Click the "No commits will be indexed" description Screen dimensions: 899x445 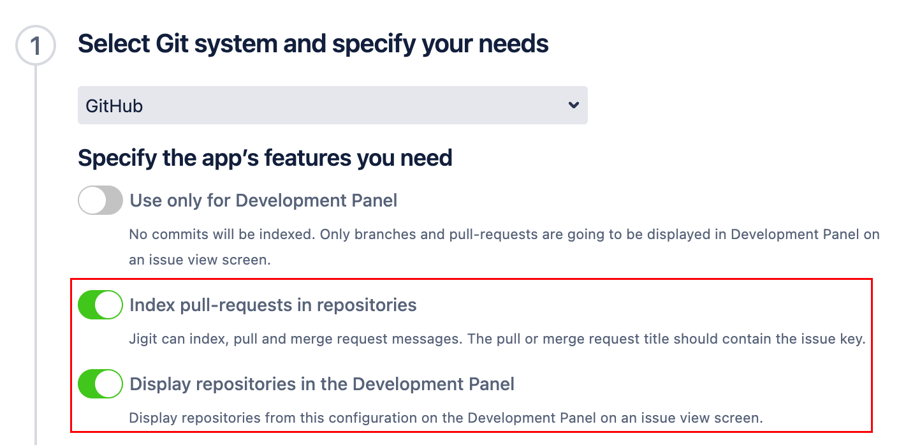[x=504, y=235]
